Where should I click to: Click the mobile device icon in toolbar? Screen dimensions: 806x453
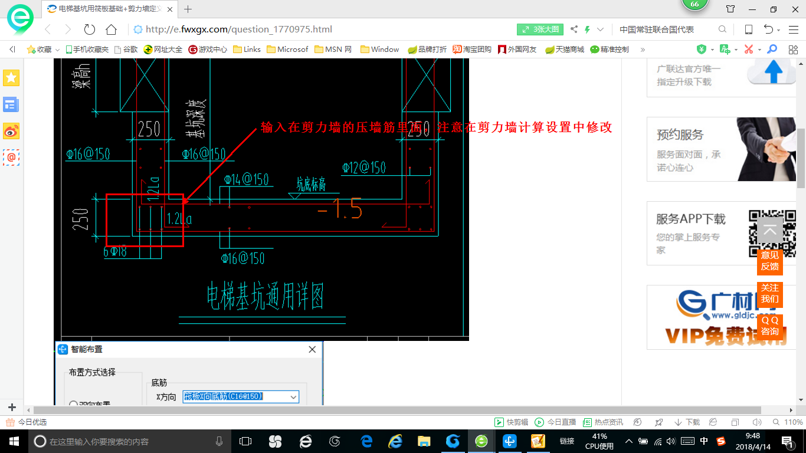[749, 29]
